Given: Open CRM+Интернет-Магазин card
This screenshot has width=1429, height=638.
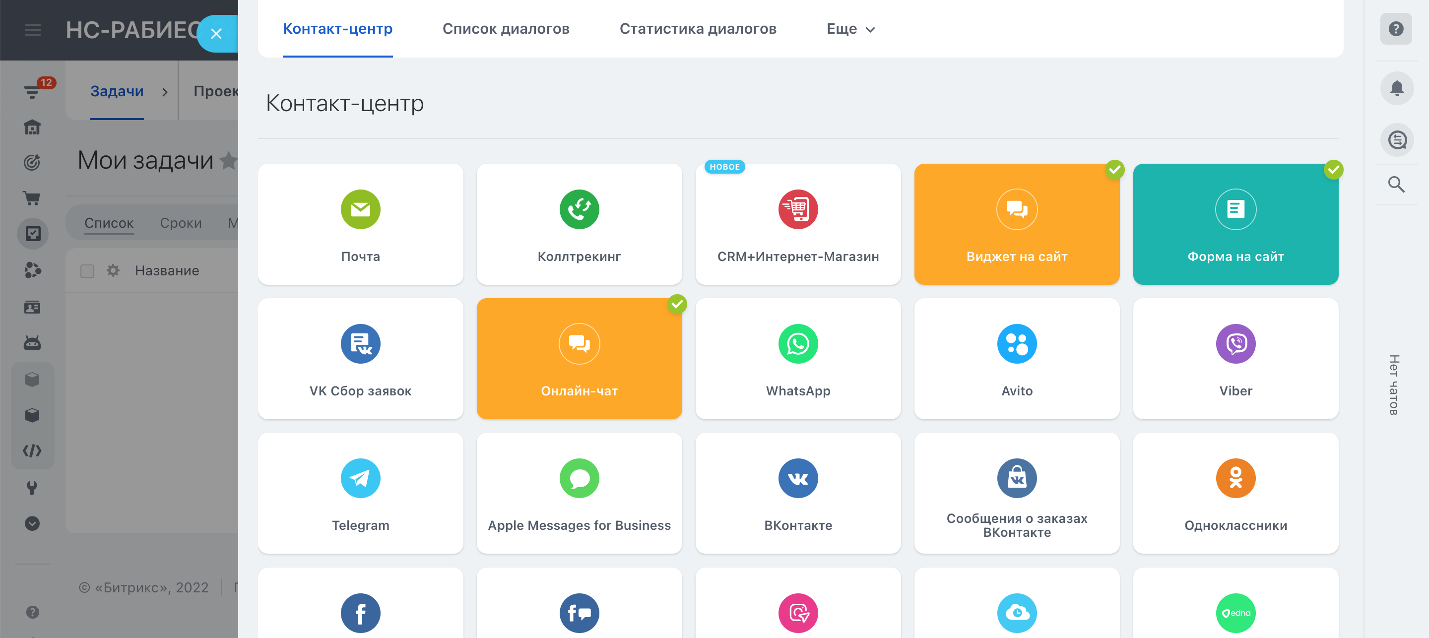Looking at the screenshot, I should tap(798, 224).
